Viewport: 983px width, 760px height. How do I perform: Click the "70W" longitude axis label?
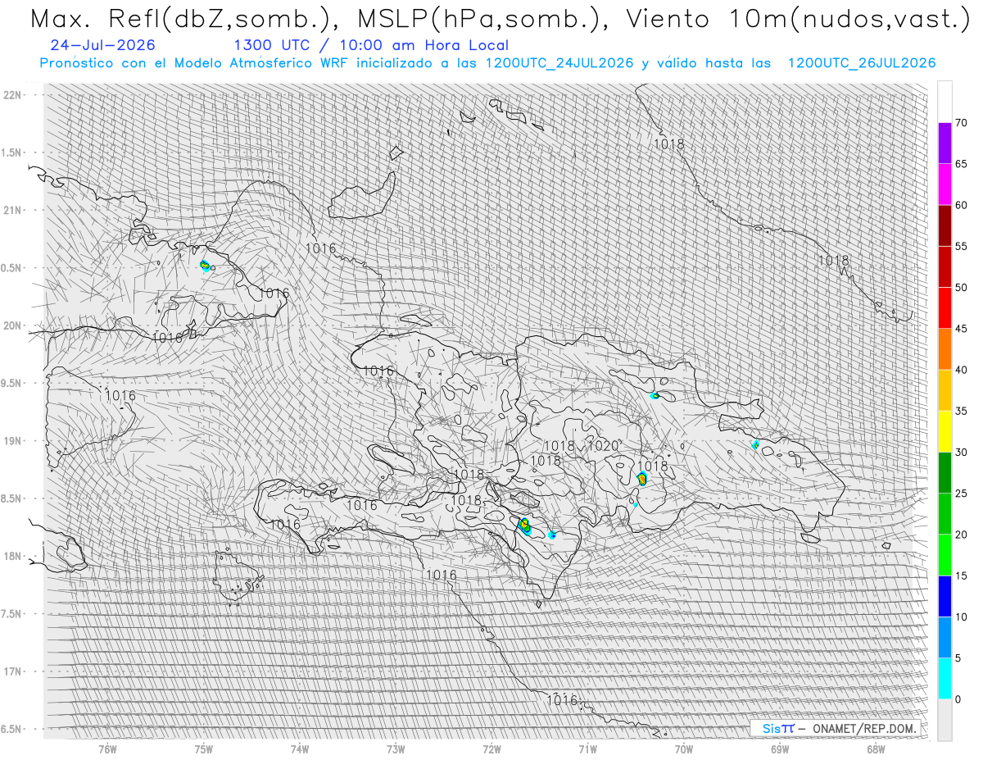684,749
